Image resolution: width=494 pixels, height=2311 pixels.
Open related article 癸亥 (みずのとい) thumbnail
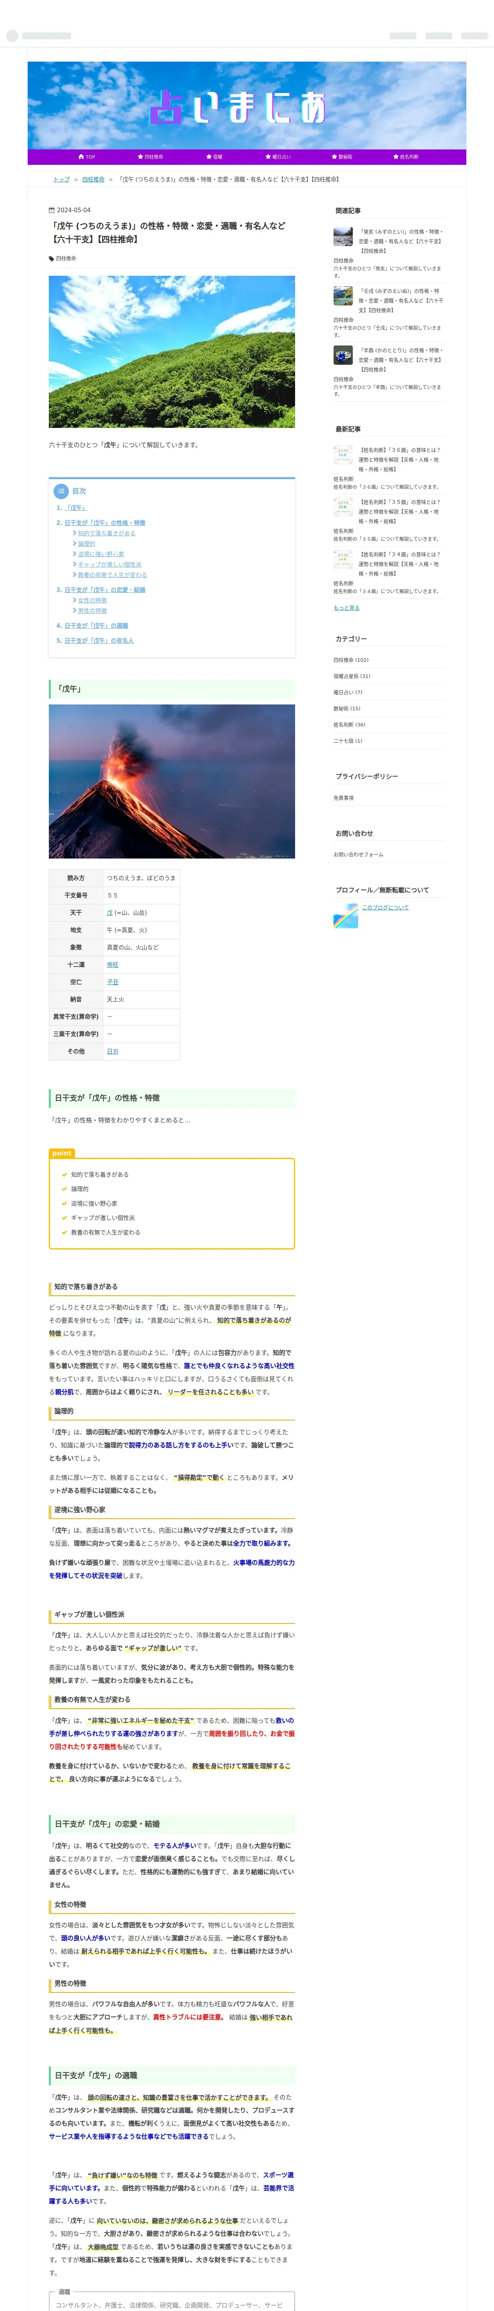click(x=344, y=237)
